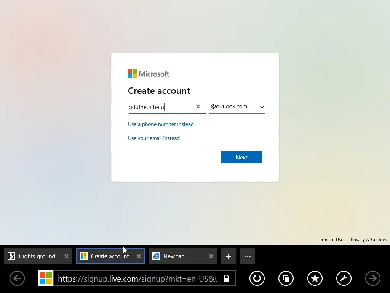Open the Privacy & Cookies link
390x293 pixels.
pos(369,240)
